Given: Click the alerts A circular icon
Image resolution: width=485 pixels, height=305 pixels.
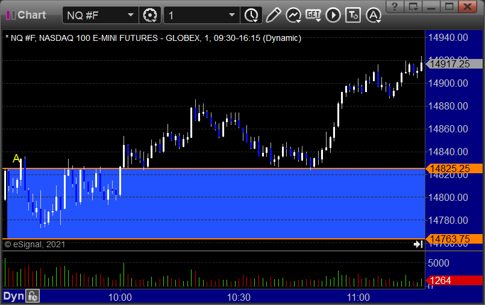Looking at the screenshot, I should [x=374, y=15].
